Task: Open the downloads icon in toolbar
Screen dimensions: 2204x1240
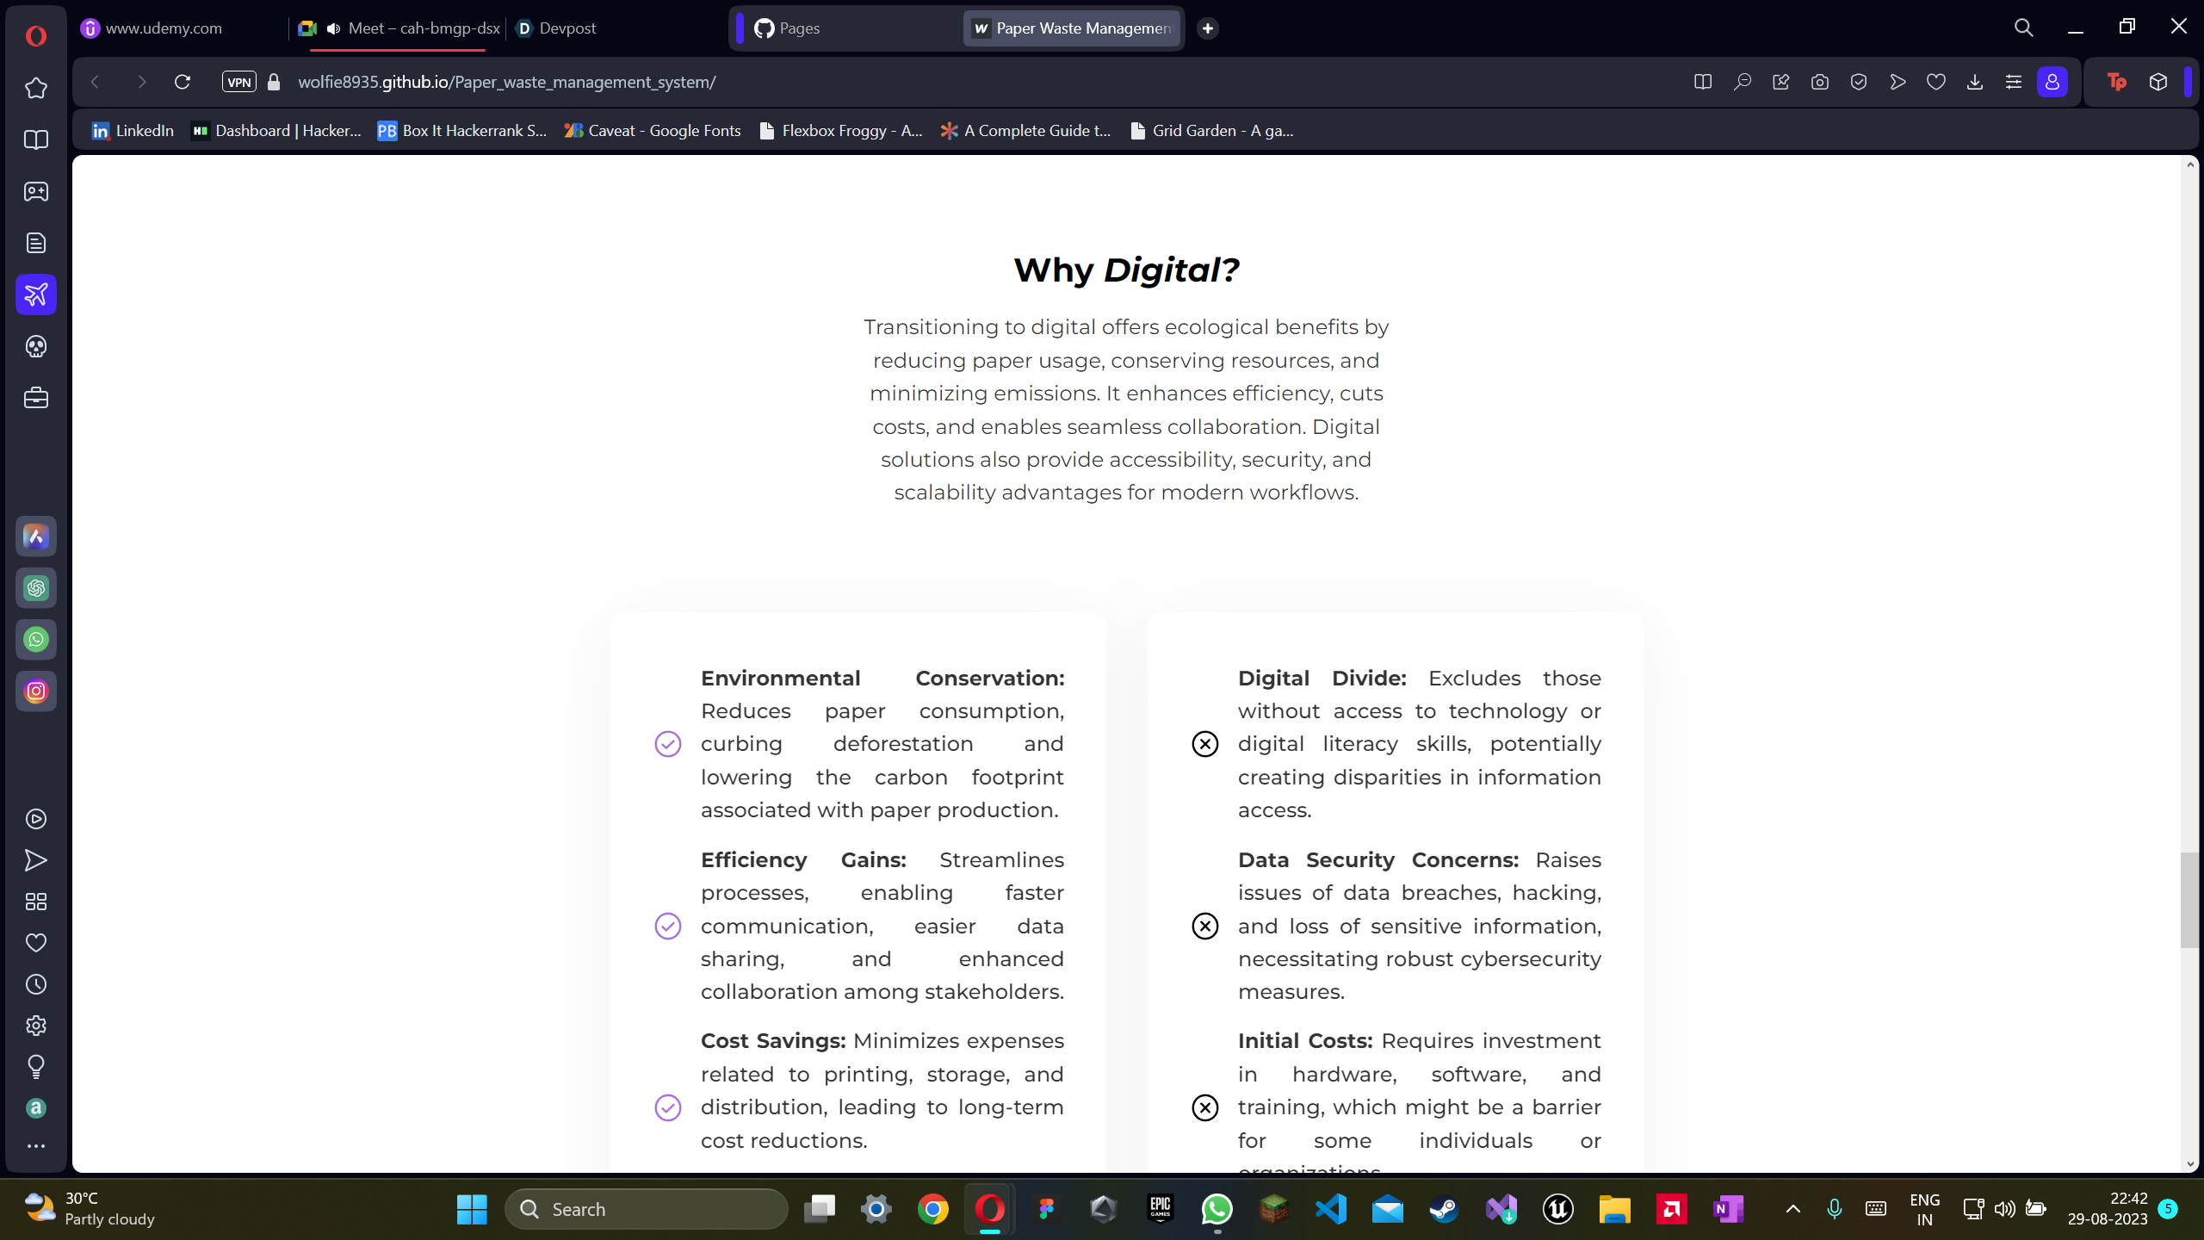Action: click(1974, 82)
